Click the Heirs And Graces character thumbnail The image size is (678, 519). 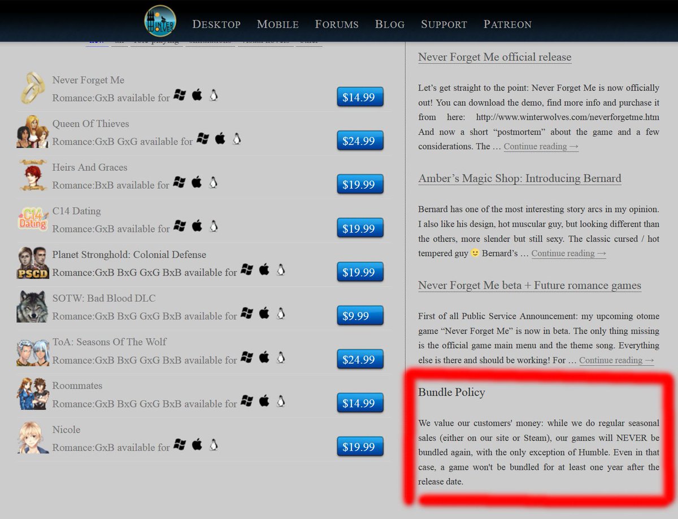coord(32,175)
